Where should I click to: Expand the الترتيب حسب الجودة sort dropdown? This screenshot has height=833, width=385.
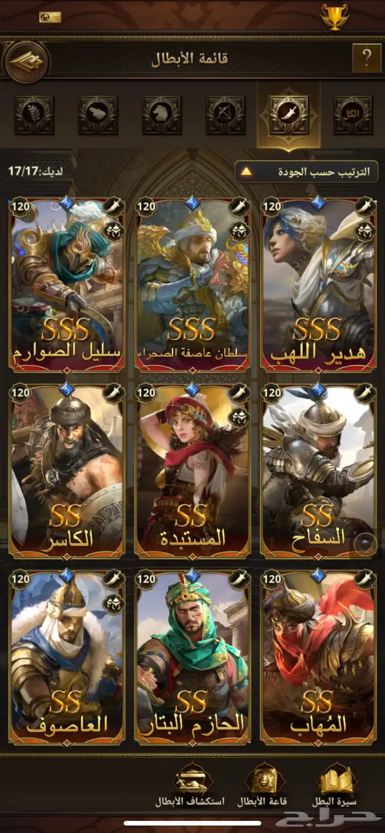tap(306, 171)
